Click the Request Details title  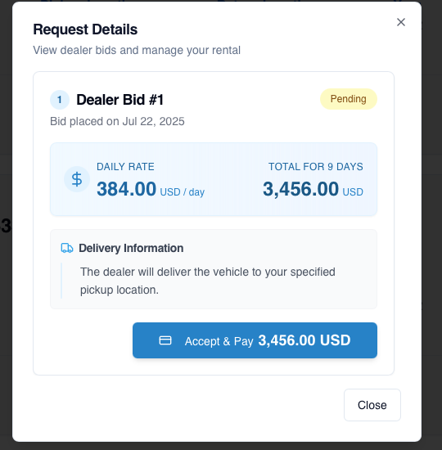pos(85,29)
